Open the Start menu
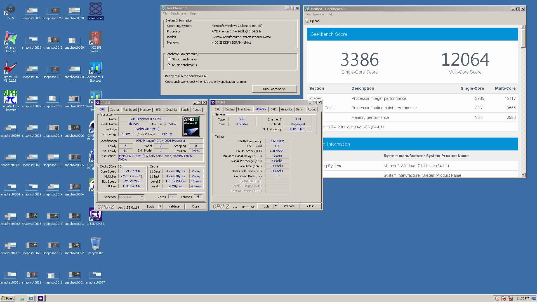The image size is (537, 302). tap(8, 298)
